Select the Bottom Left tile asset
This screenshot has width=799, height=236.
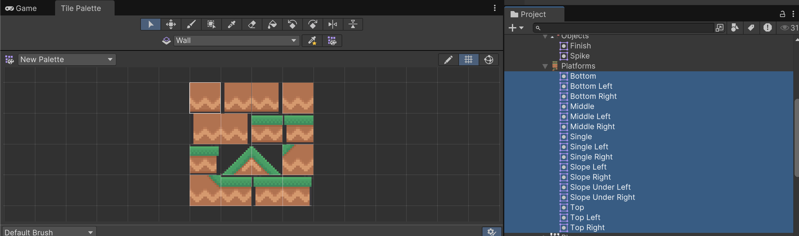pos(591,86)
